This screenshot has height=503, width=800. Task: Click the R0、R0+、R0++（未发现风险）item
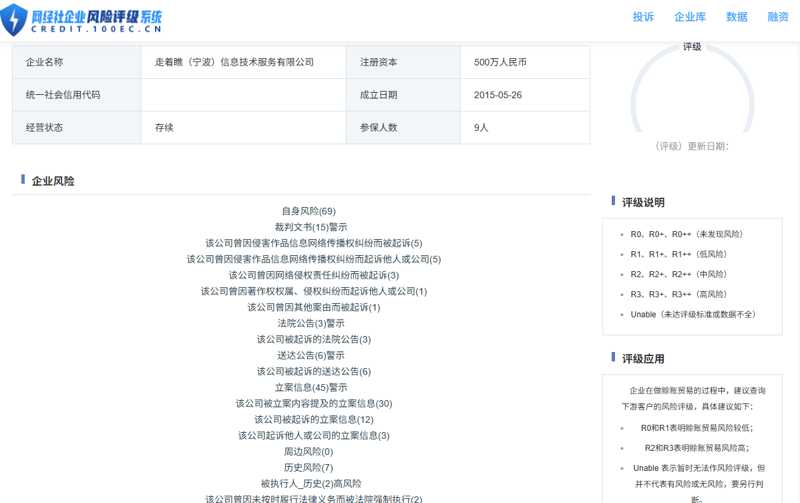[686, 234]
